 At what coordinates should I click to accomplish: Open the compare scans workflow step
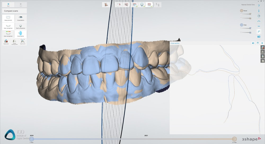pos(149,5)
